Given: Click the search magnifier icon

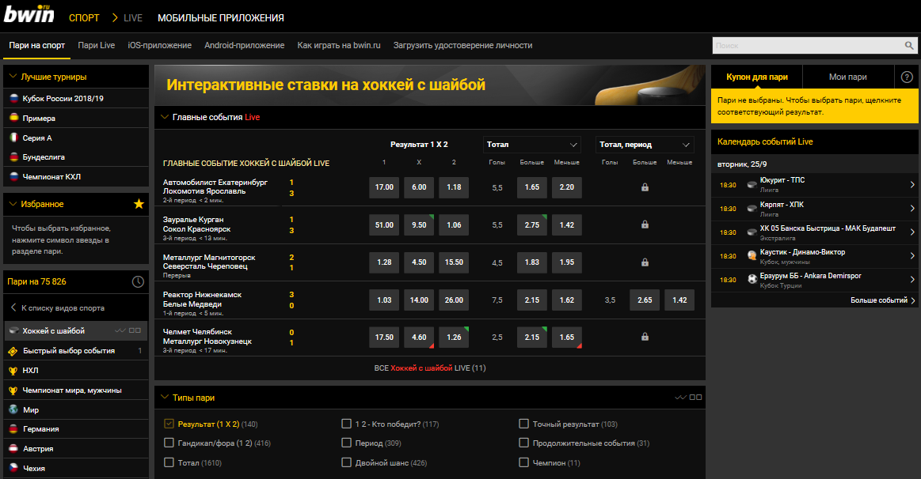Looking at the screenshot, I should [908, 45].
